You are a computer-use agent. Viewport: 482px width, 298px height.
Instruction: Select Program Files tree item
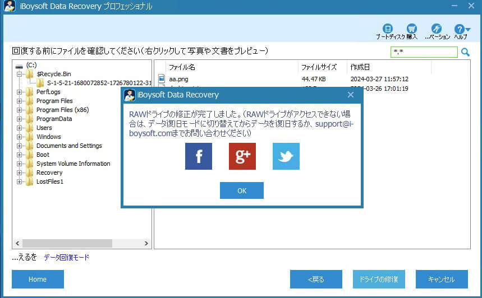tap(54, 101)
